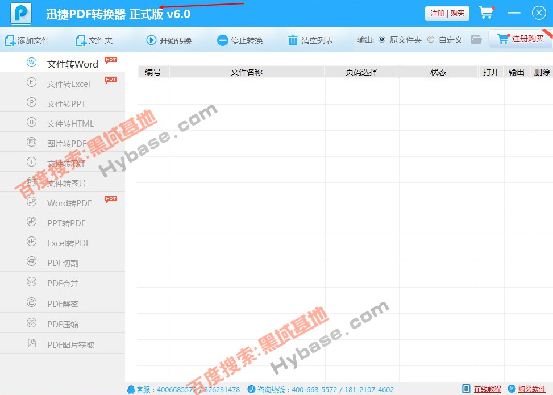This screenshot has height=395, width=553.
Task: Click the merge icon beside PDF合并
Action: pos(31,281)
